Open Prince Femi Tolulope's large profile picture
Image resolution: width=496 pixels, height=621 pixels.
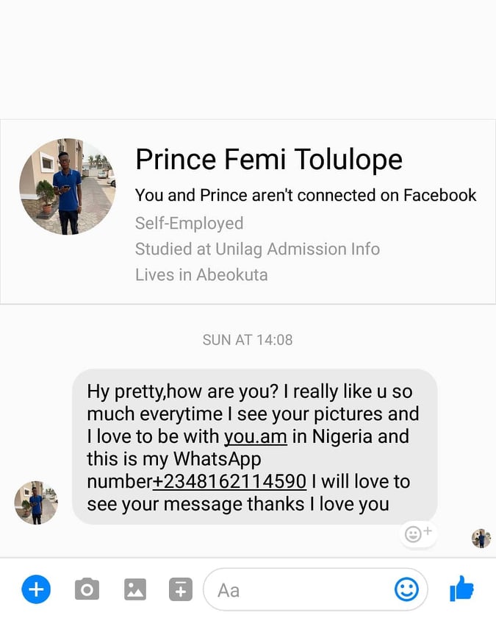68,187
